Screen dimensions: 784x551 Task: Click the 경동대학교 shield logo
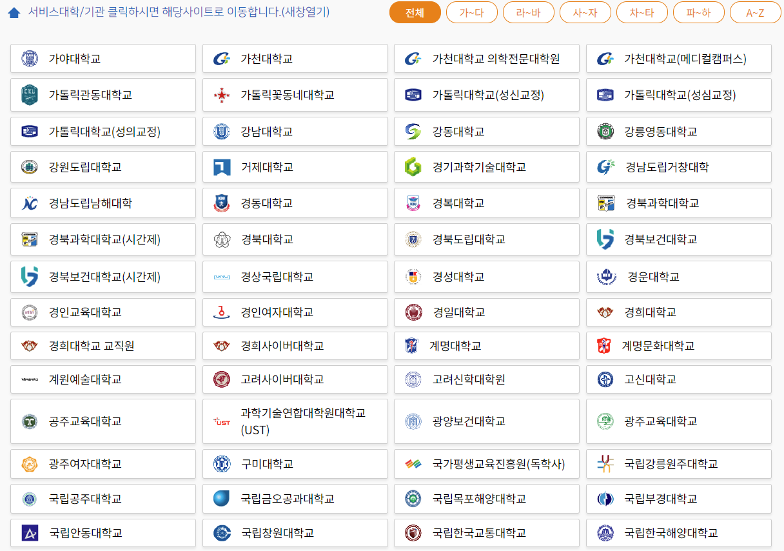coord(222,203)
